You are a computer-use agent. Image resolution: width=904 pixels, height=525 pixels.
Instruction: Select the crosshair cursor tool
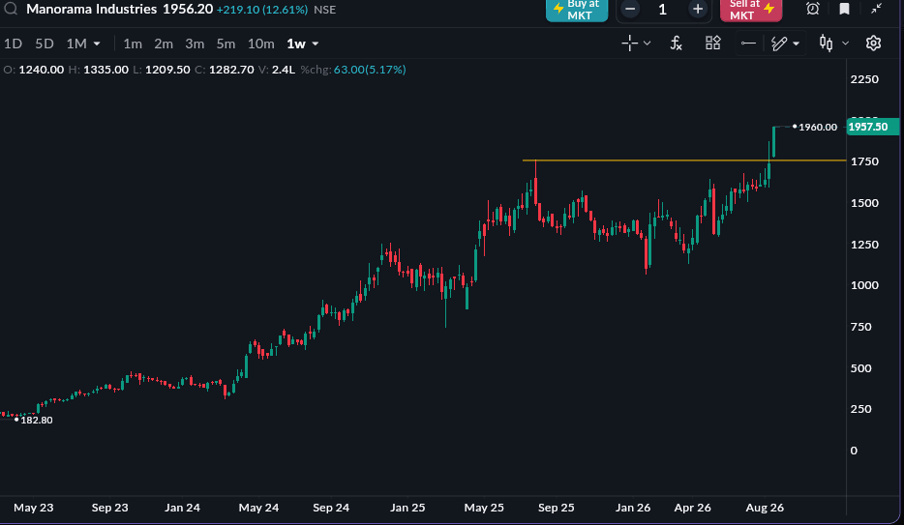point(629,44)
